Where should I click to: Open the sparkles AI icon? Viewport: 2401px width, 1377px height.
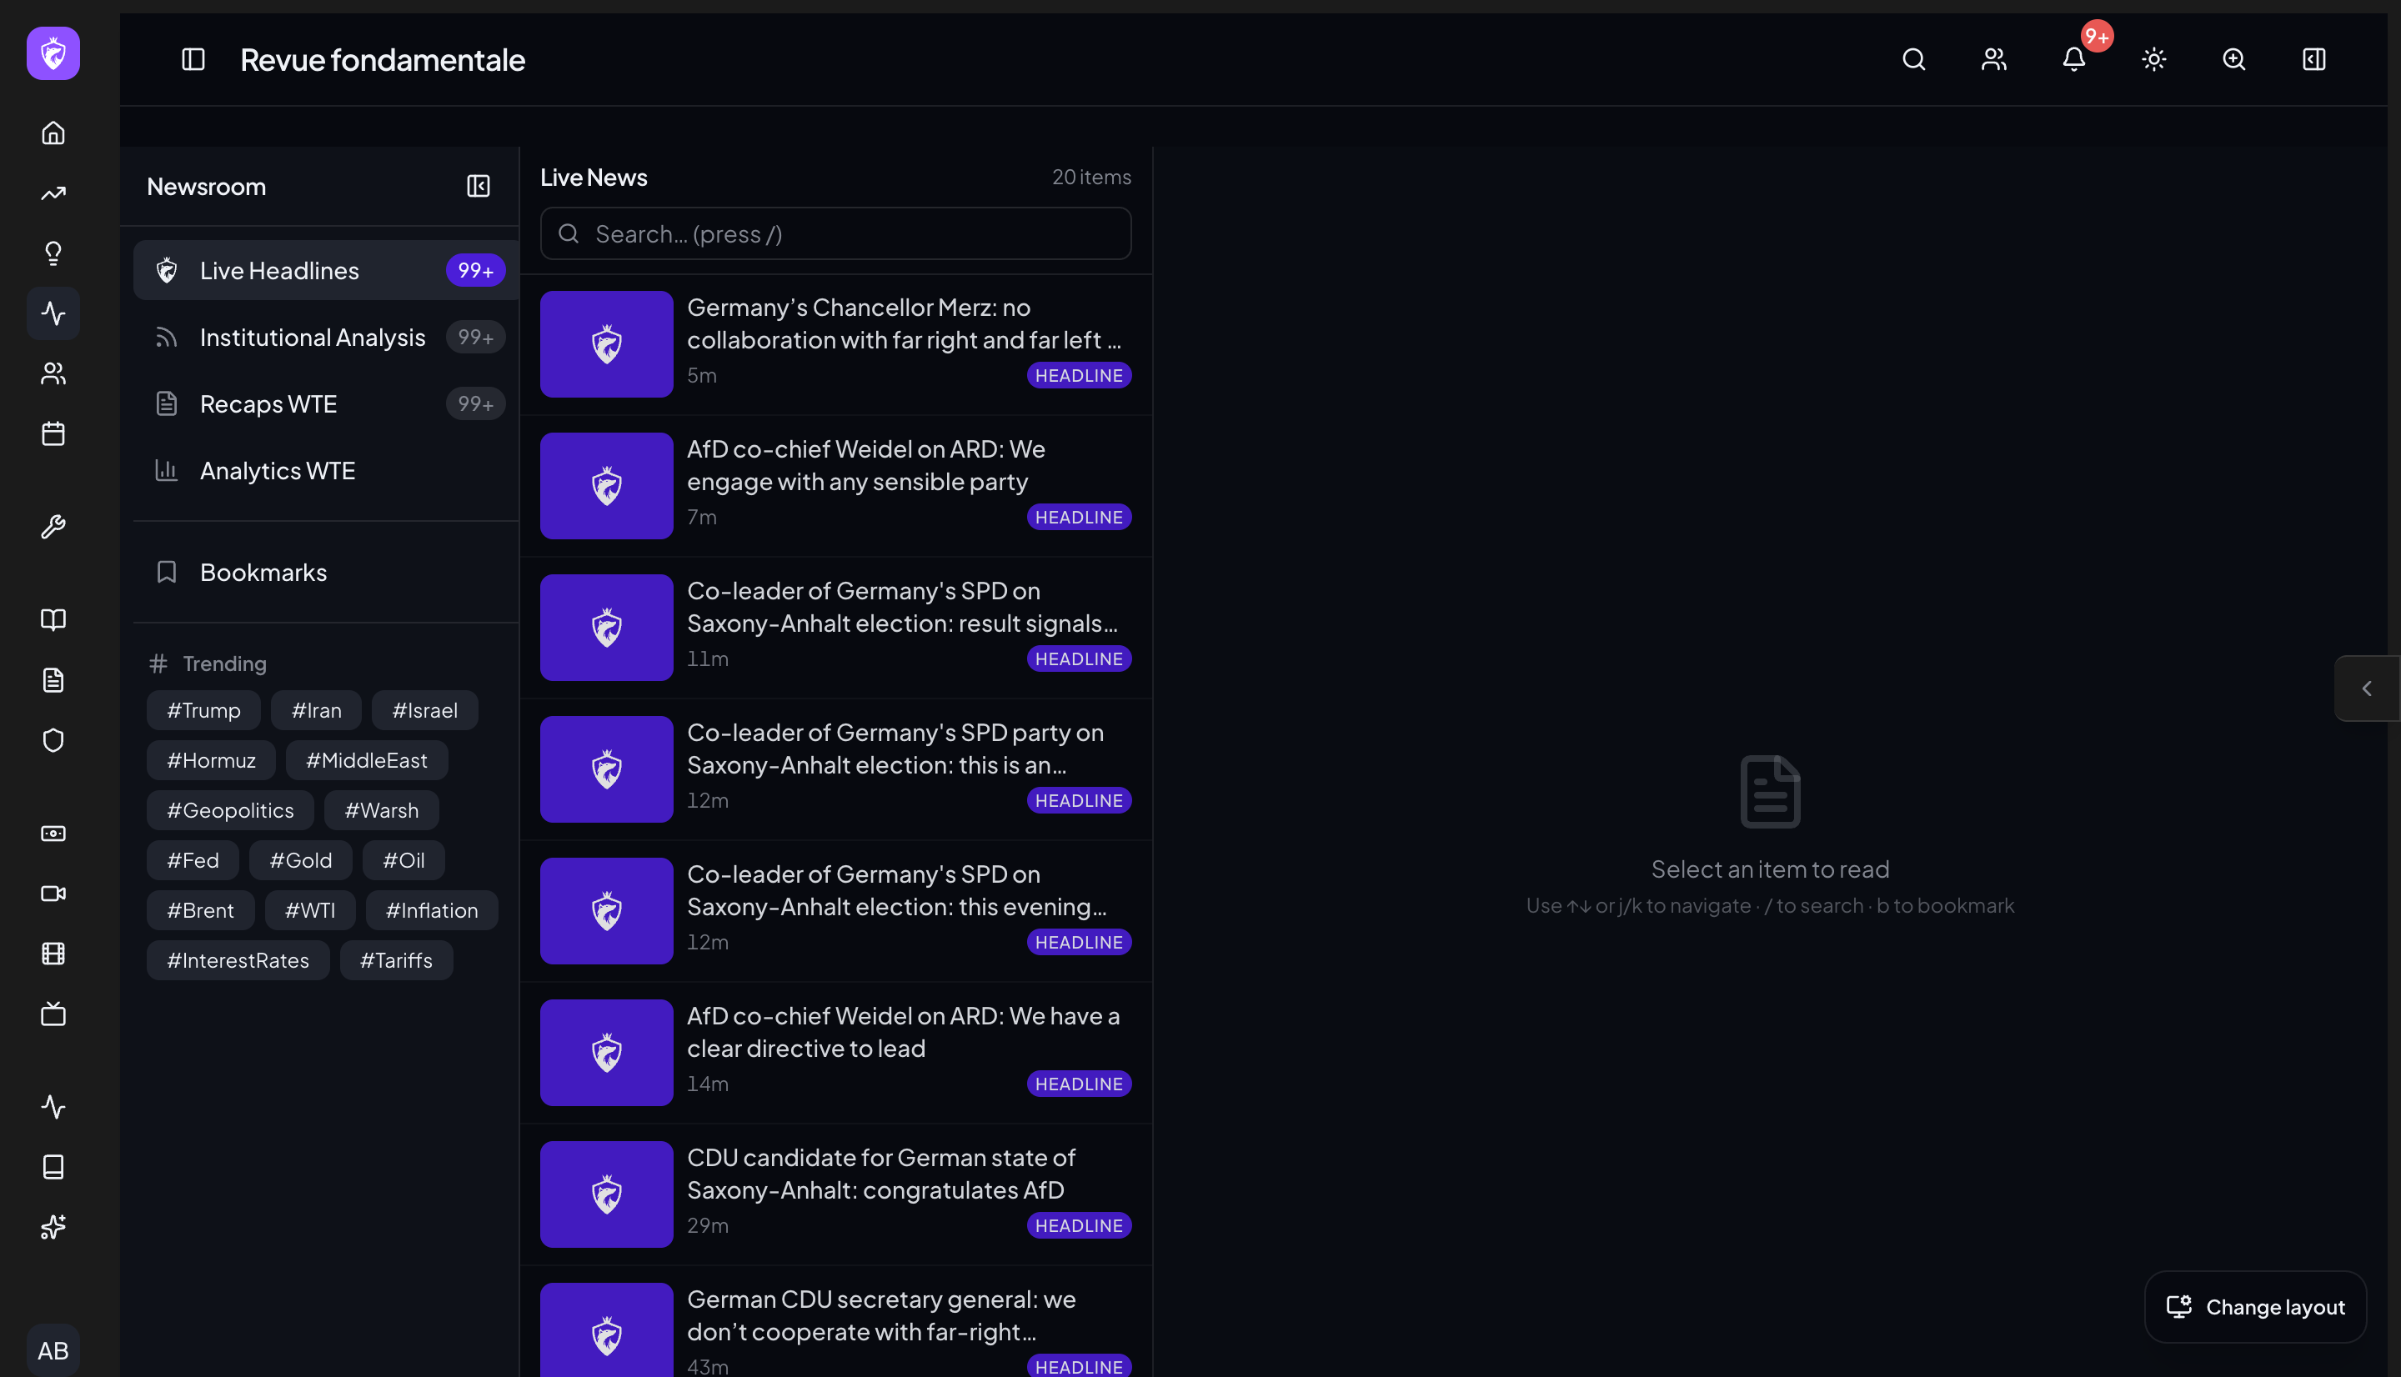pyautogui.click(x=53, y=1228)
